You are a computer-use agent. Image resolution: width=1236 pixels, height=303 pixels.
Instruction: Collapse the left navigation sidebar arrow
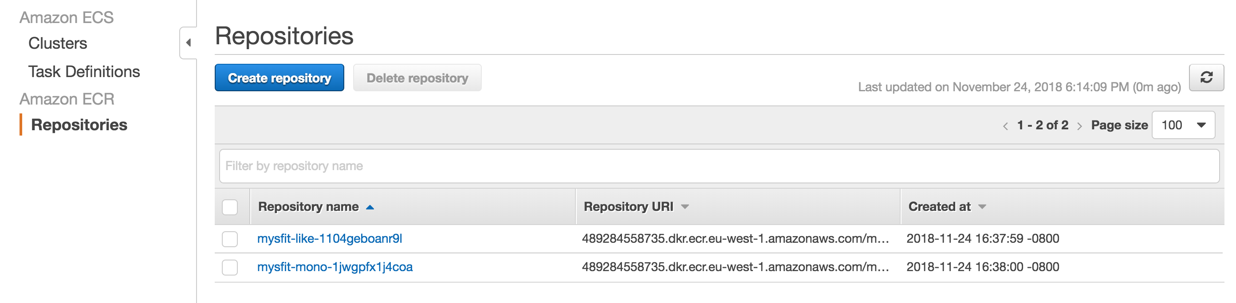point(189,43)
